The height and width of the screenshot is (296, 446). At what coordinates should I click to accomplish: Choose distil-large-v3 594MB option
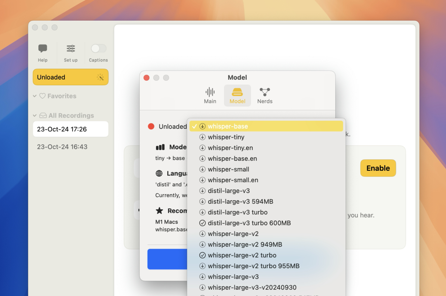pos(266,202)
